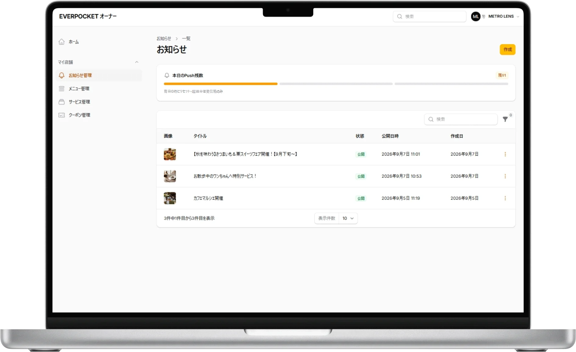Open the 表示件数 page size dropdown
576x352 pixels.
coord(348,218)
